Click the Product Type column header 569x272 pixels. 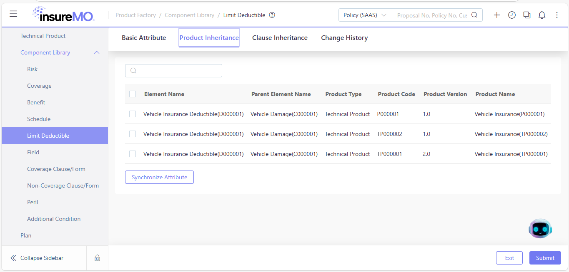(343, 94)
